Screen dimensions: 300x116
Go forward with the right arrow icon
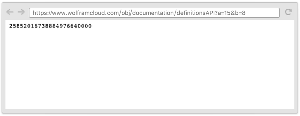(x=21, y=12)
